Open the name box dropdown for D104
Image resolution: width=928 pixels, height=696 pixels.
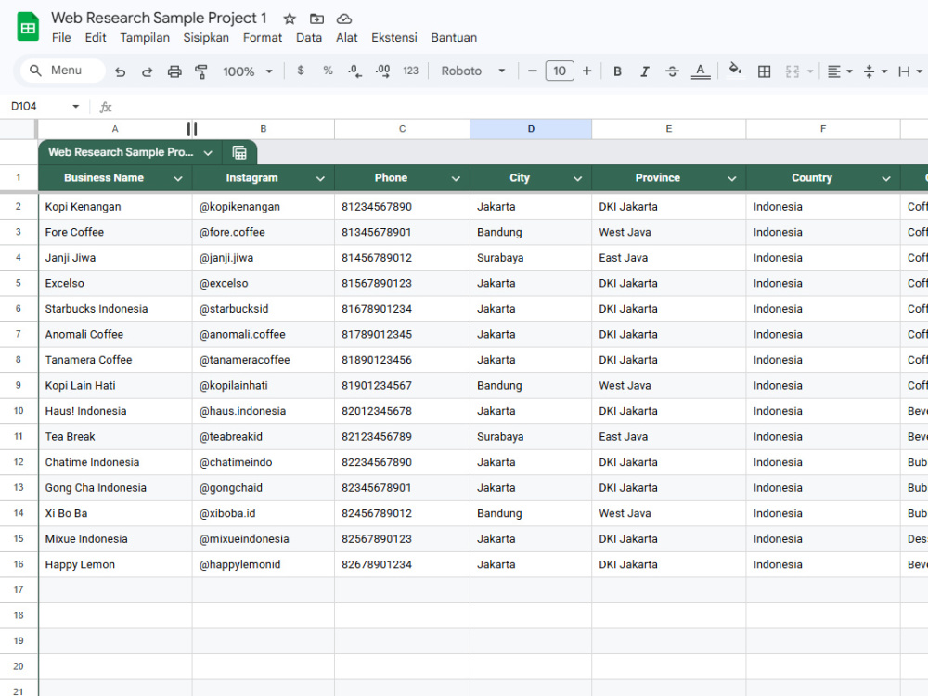point(76,107)
